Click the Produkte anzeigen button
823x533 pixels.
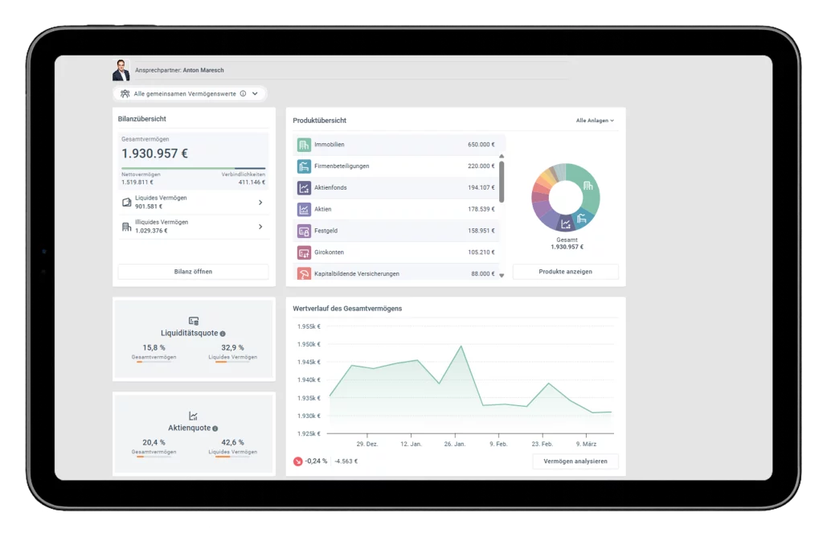click(566, 272)
